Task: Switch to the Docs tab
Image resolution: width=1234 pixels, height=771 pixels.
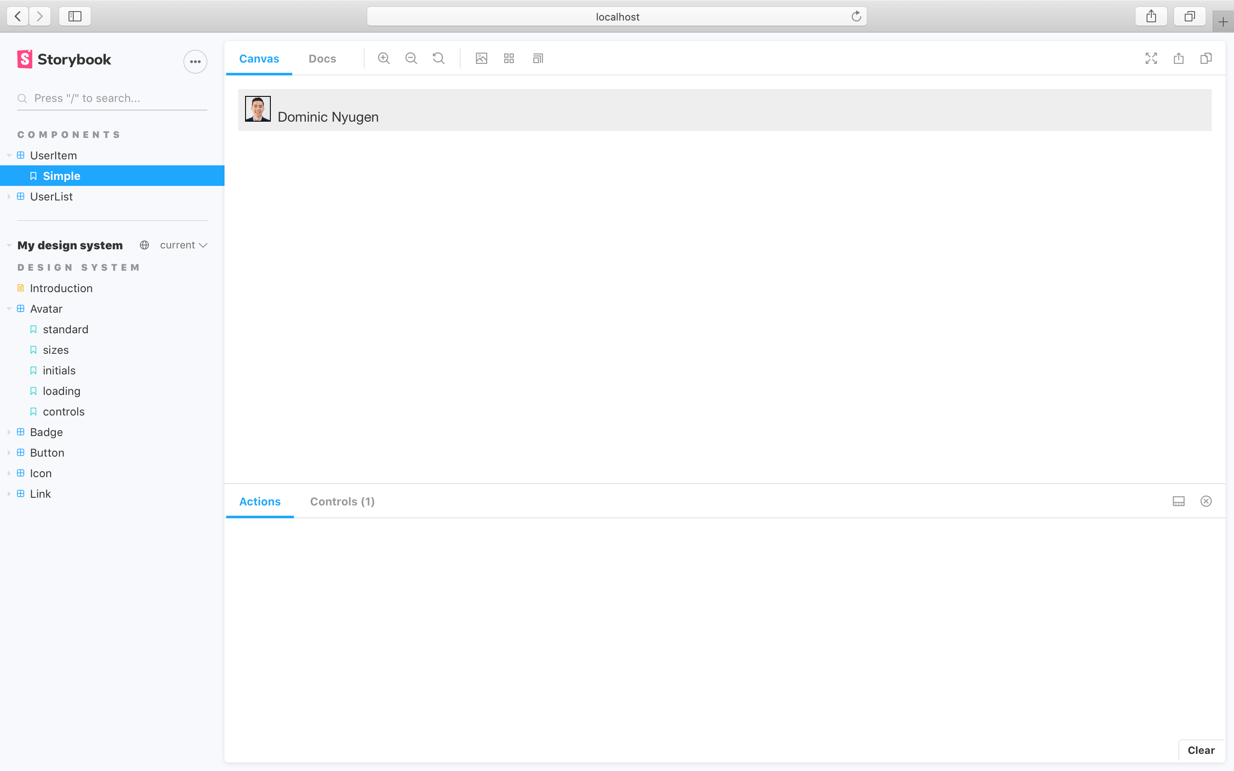Action: point(323,58)
